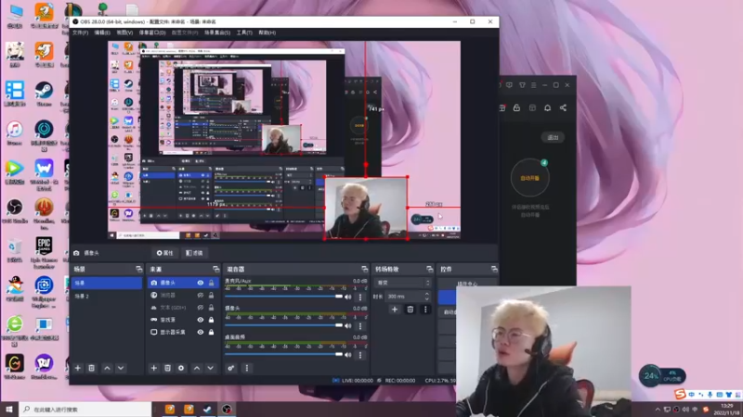Image resolution: width=743 pixels, height=417 pixels.
Task: Click webcam overlay in OBS preview
Action: click(x=366, y=208)
